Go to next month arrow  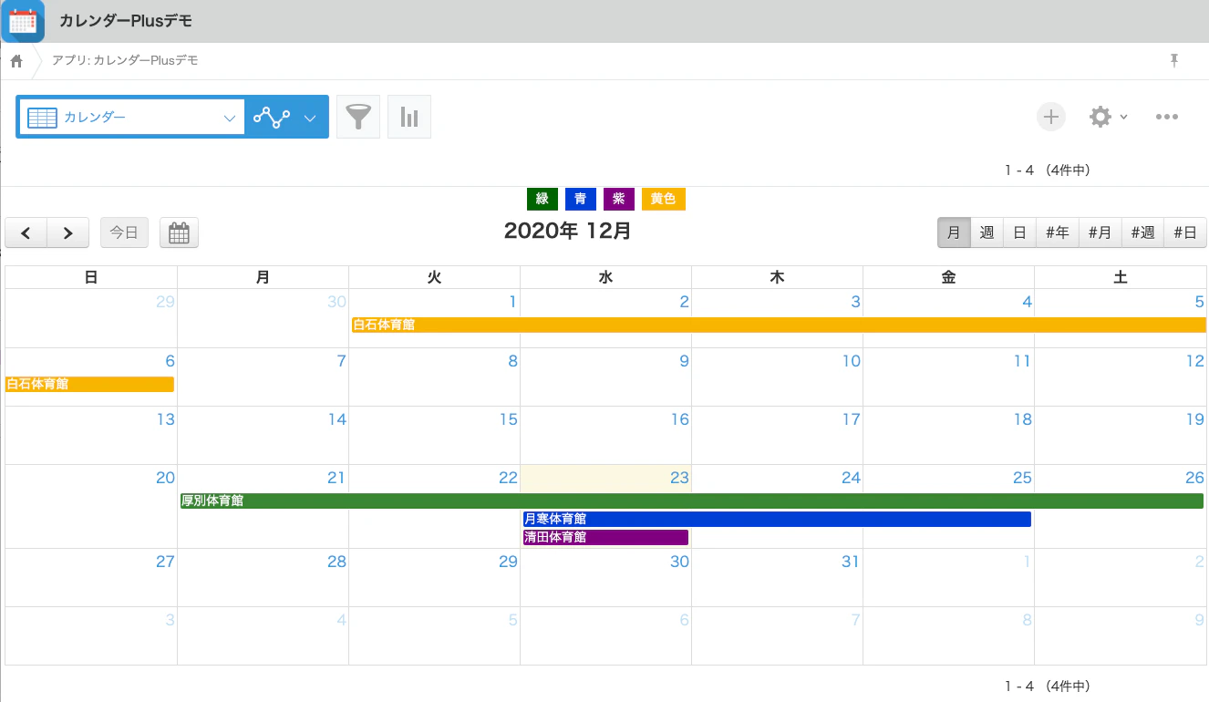coord(68,232)
